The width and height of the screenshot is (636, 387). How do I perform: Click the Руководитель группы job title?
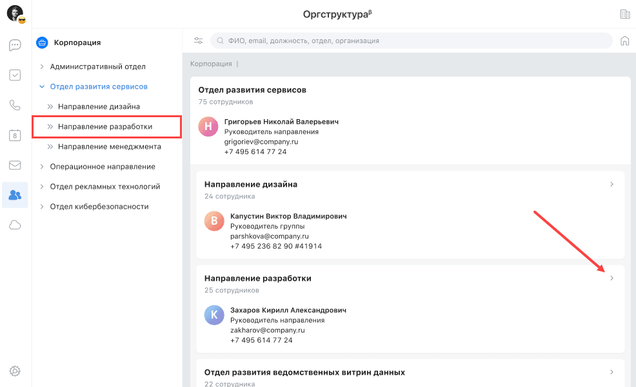tap(267, 226)
